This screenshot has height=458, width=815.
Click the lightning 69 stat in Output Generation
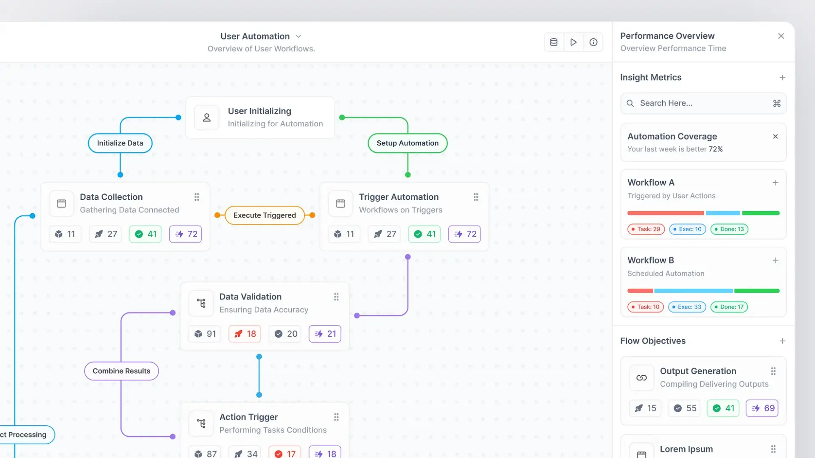click(x=762, y=408)
